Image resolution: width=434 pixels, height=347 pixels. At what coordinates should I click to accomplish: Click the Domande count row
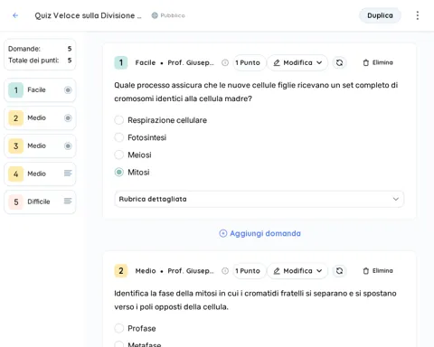pos(40,49)
